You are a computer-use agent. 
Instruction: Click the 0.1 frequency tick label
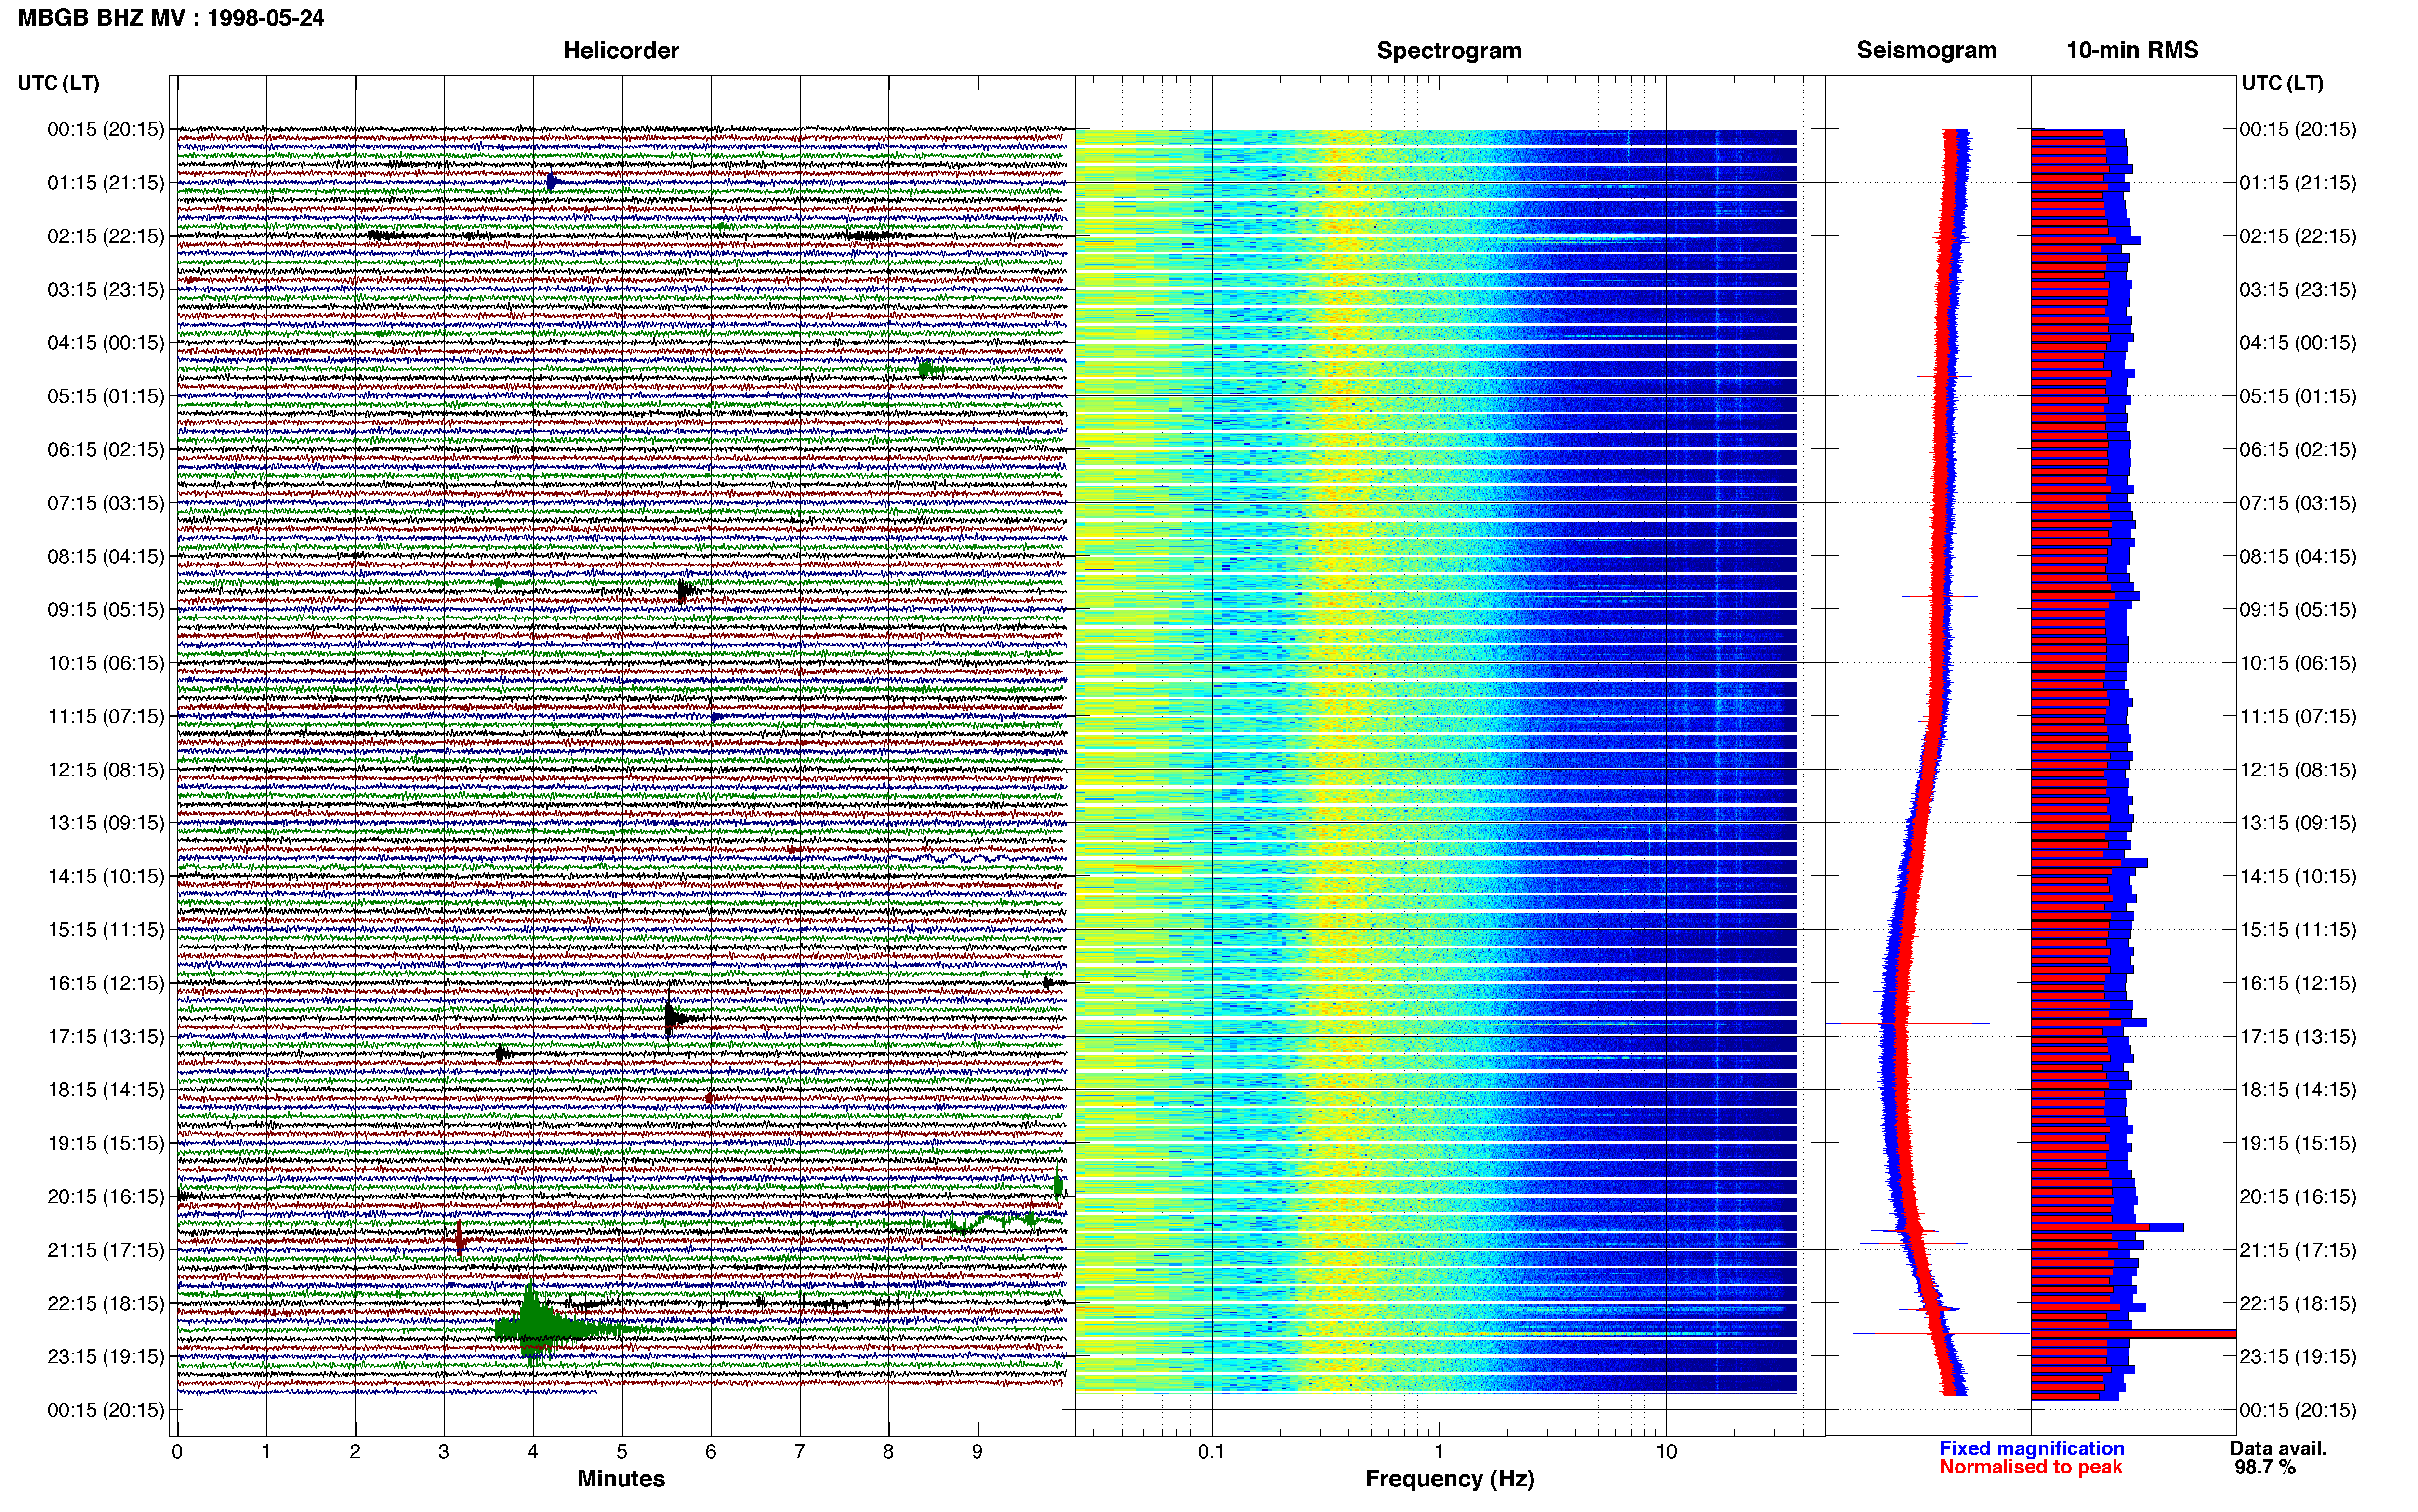click(1211, 1451)
